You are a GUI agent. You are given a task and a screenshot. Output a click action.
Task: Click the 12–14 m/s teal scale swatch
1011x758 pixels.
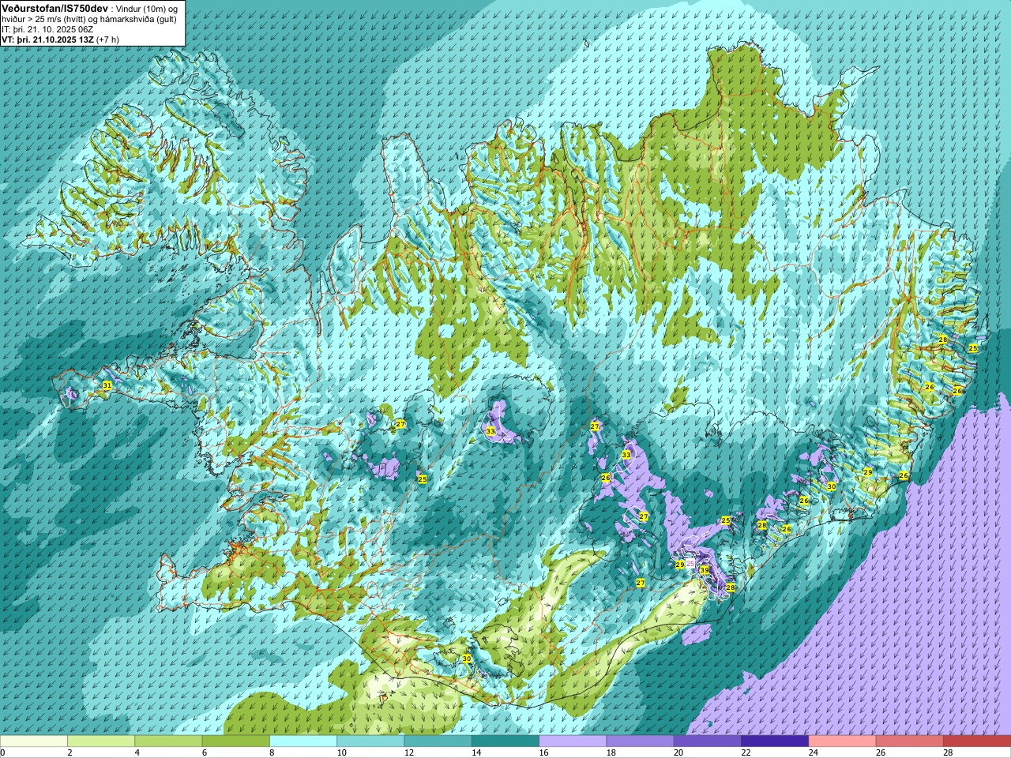[438, 741]
